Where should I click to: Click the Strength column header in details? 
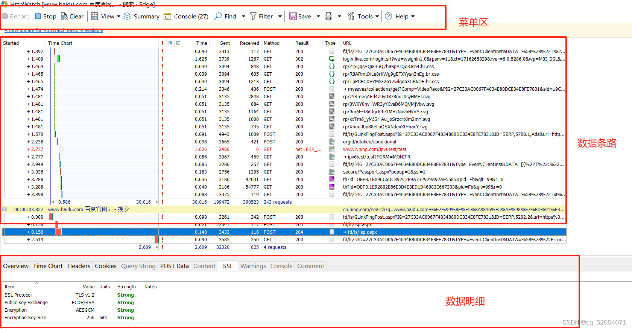coord(127,286)
